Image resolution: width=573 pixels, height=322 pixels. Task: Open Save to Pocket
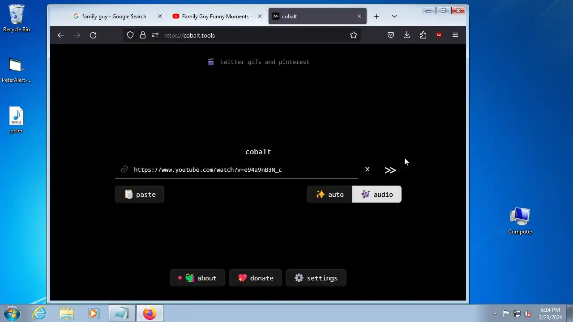391,35
